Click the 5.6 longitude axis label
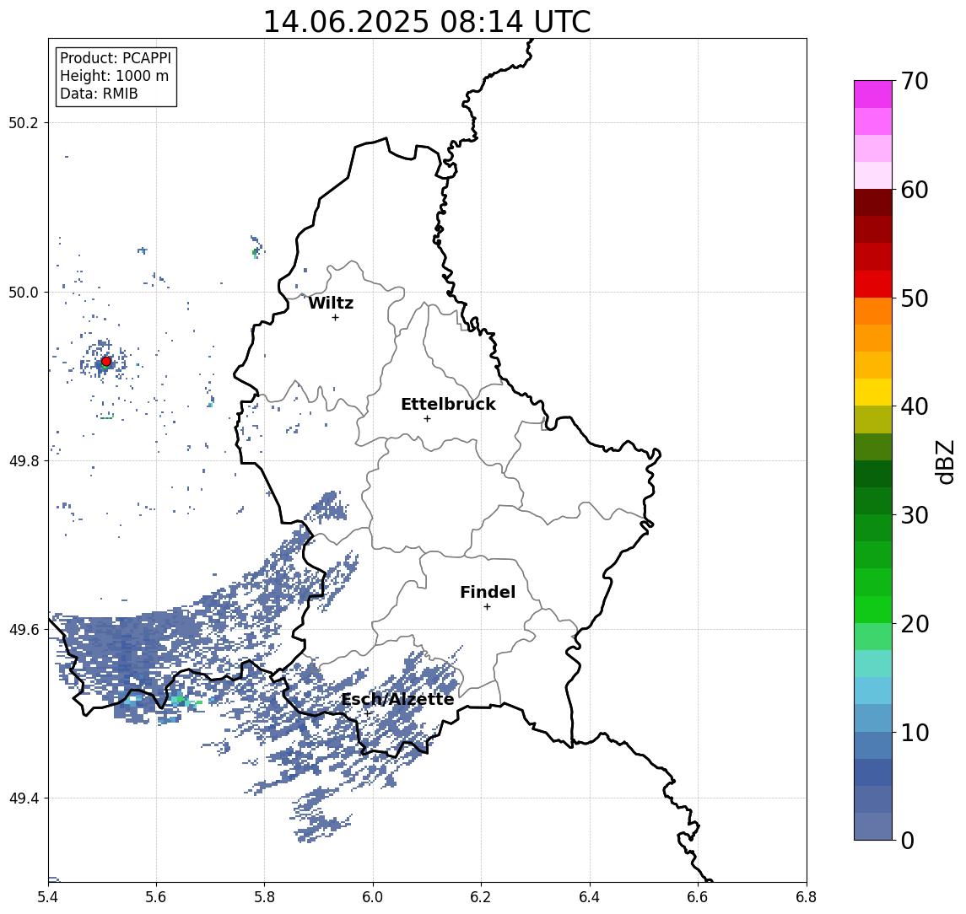Image resolution: width=966 pixels, height=914 pixels. coord(156,897)
